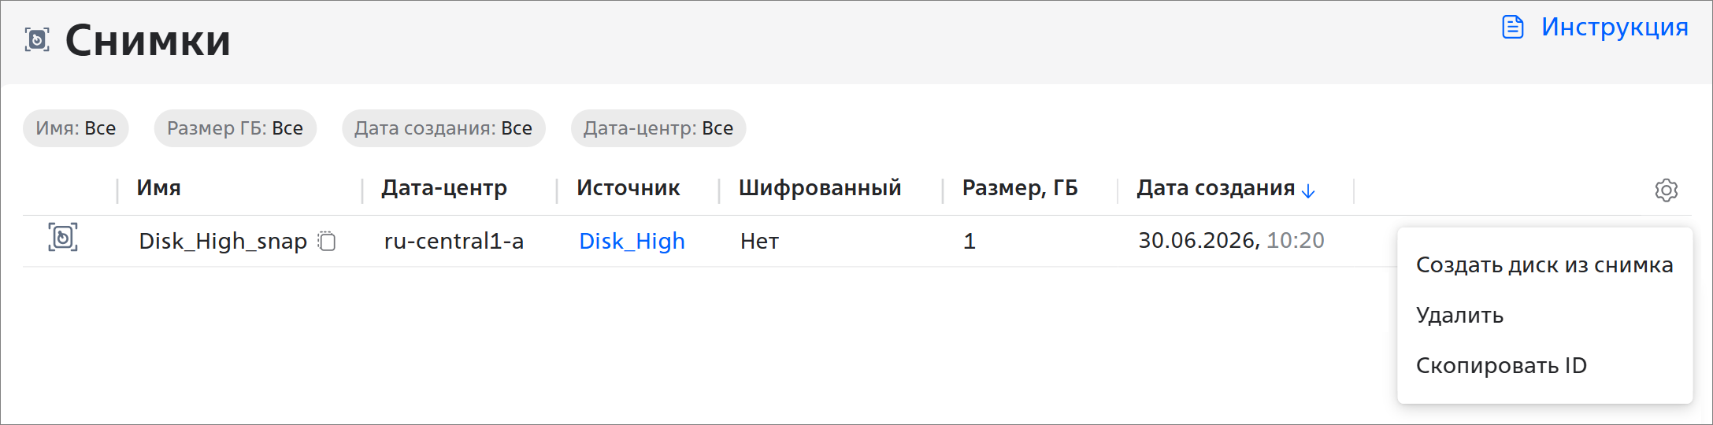This screenshot has height=425, width=1713.
Task: Open table settings via the gear icon
Action: 1666,190
